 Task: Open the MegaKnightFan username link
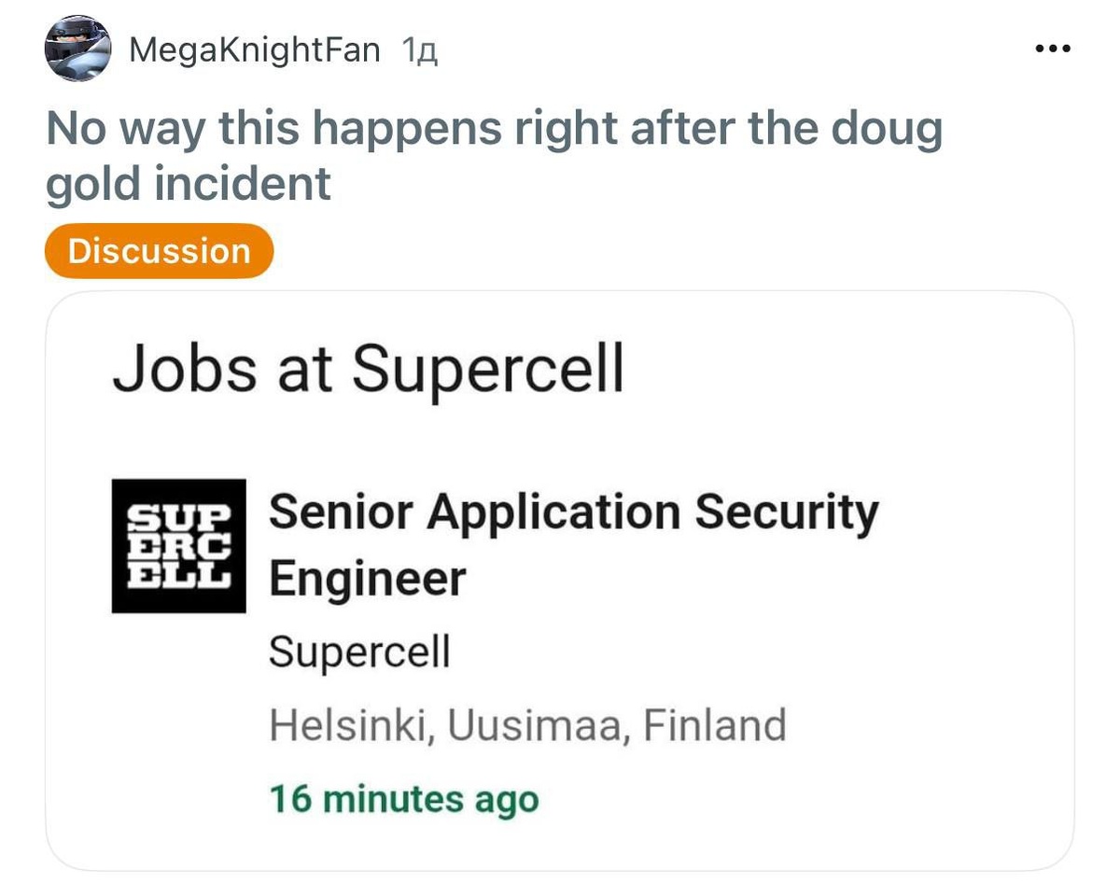click(254, 49)
